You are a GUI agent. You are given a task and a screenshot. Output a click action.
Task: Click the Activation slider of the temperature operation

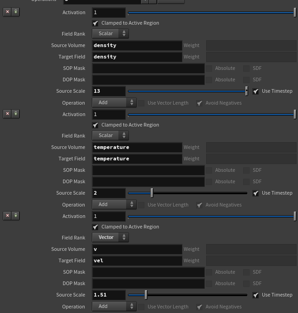tap(212, 114)
